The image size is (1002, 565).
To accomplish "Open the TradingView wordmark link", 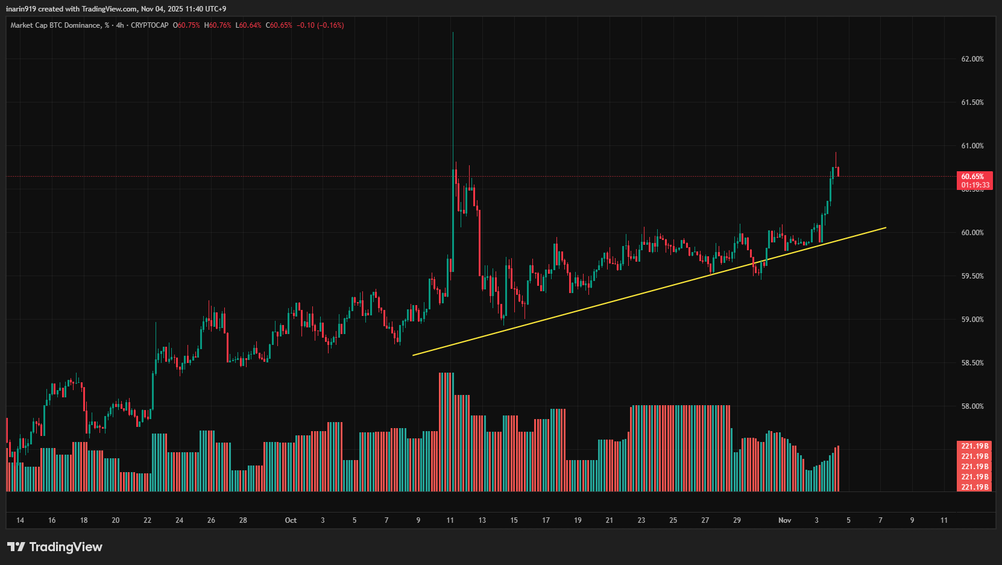I will 66,547.
